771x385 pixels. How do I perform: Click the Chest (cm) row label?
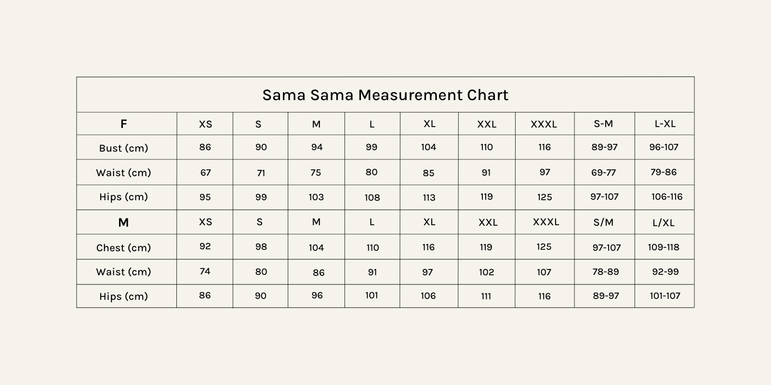coord(123,248)
